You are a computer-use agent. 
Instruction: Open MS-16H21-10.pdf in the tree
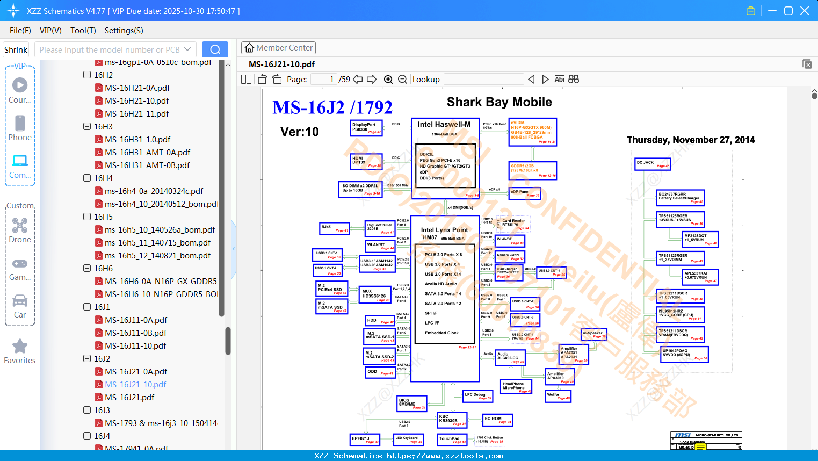136,100
